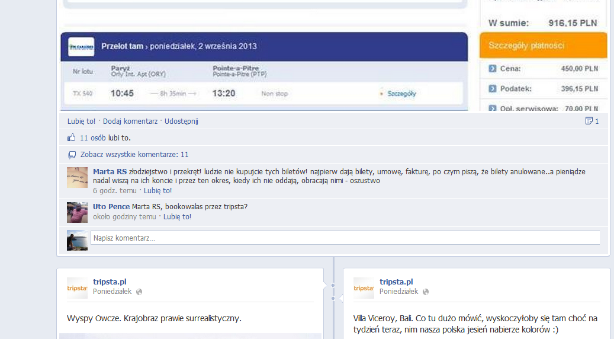614x339 pixels.
Task: Open Uto Pence profile picture
Action: pos(77,212)
